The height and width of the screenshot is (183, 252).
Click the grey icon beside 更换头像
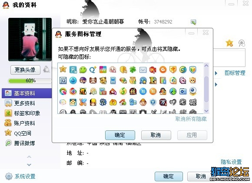coord(46,69)
